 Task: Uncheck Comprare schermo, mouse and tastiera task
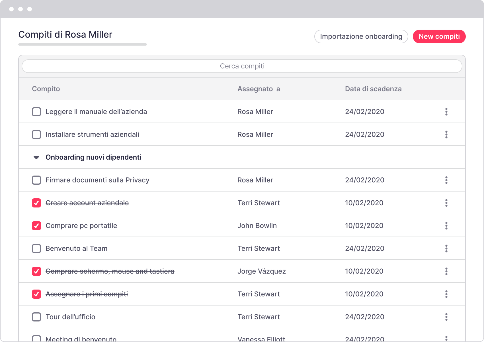[x=36, y=271]
